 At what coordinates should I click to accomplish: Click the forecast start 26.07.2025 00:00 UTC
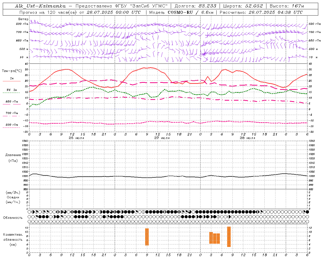(114, 12)
